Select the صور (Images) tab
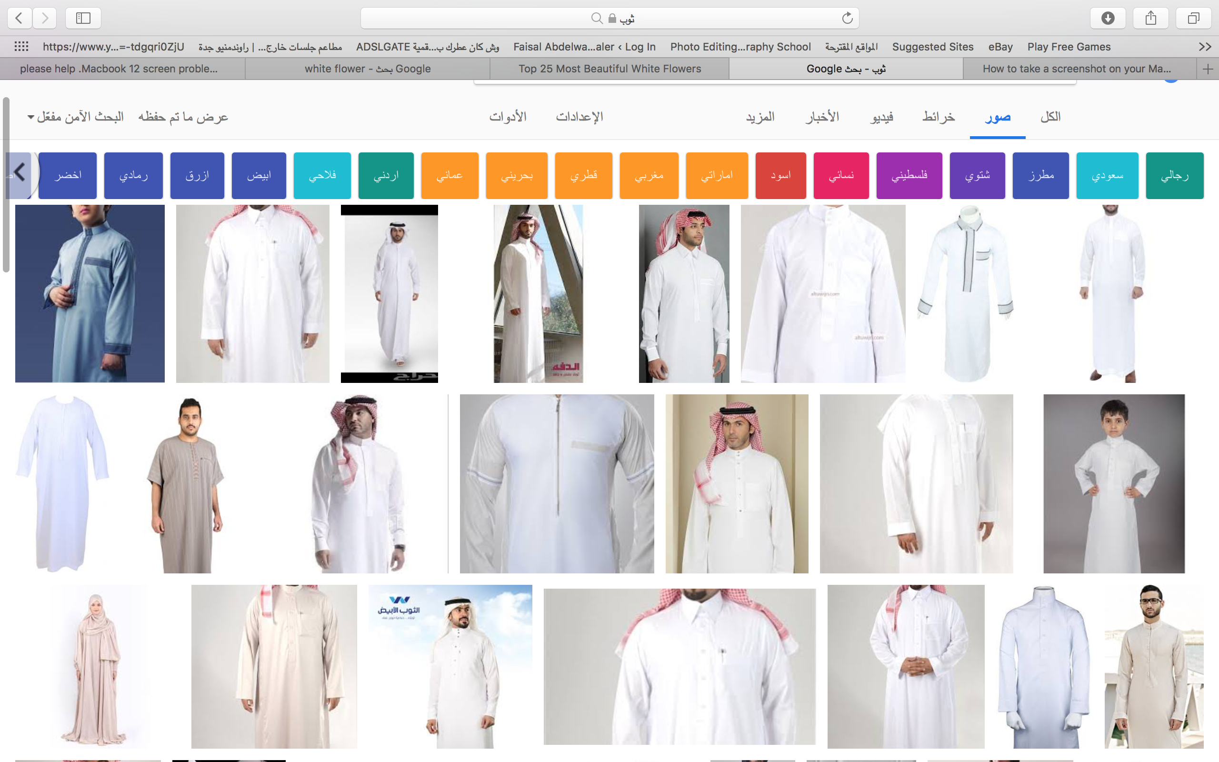The image size is (1219, 762). click(998, 117)
